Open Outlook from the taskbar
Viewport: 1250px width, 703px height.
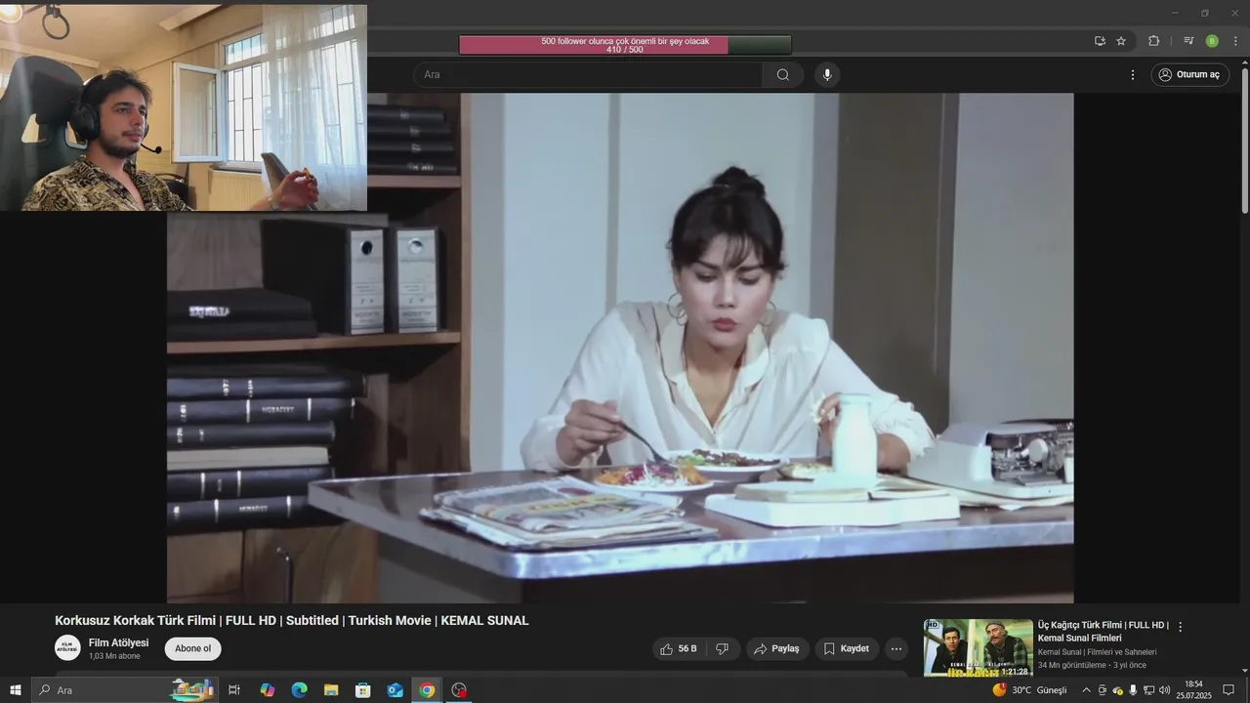[395, 690]
